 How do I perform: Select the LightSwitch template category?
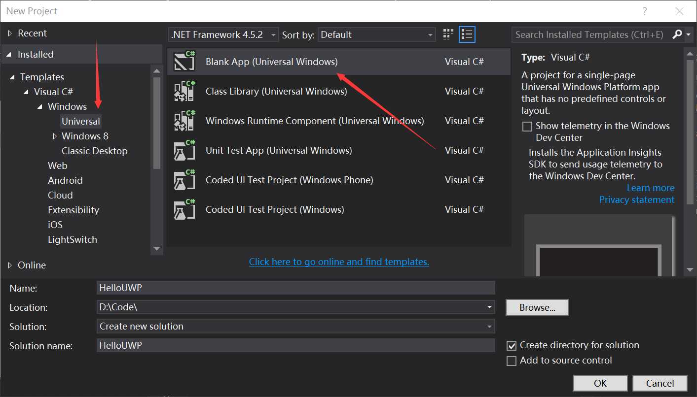[73, 239]
